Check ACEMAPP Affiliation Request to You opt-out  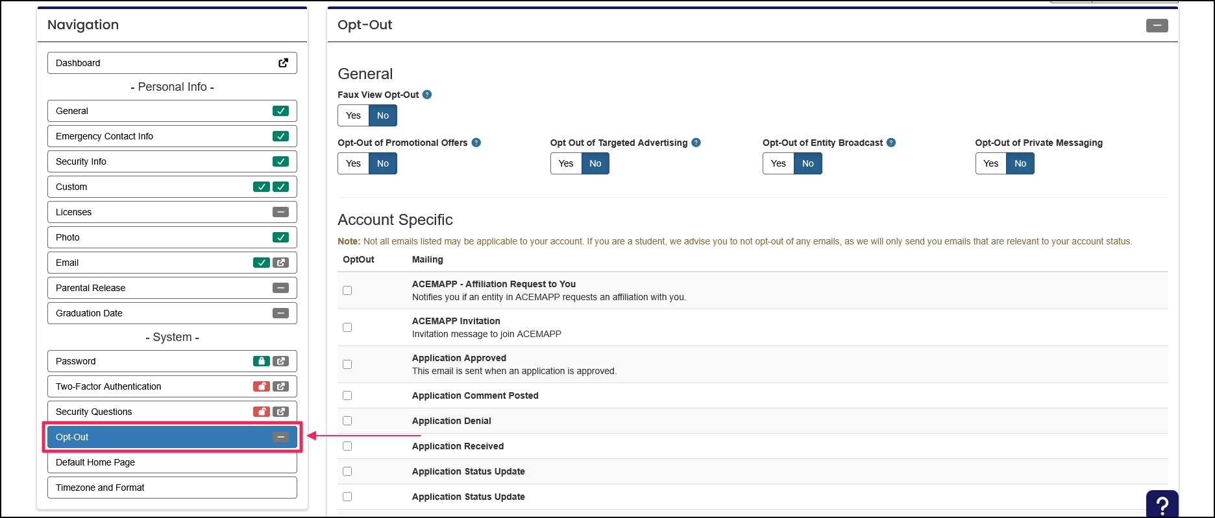coord(347,290)
